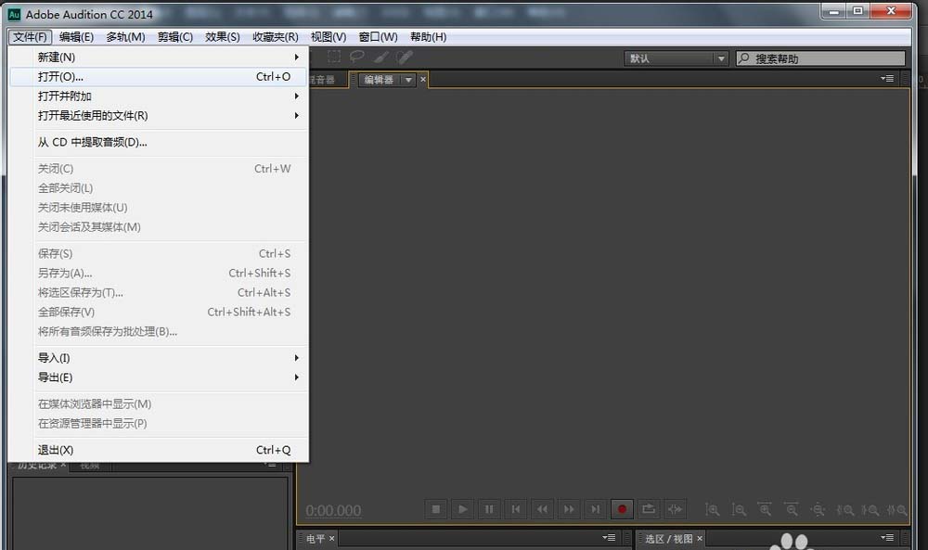
Task: Open the 效果(S) menu
Action: (223, 37)
